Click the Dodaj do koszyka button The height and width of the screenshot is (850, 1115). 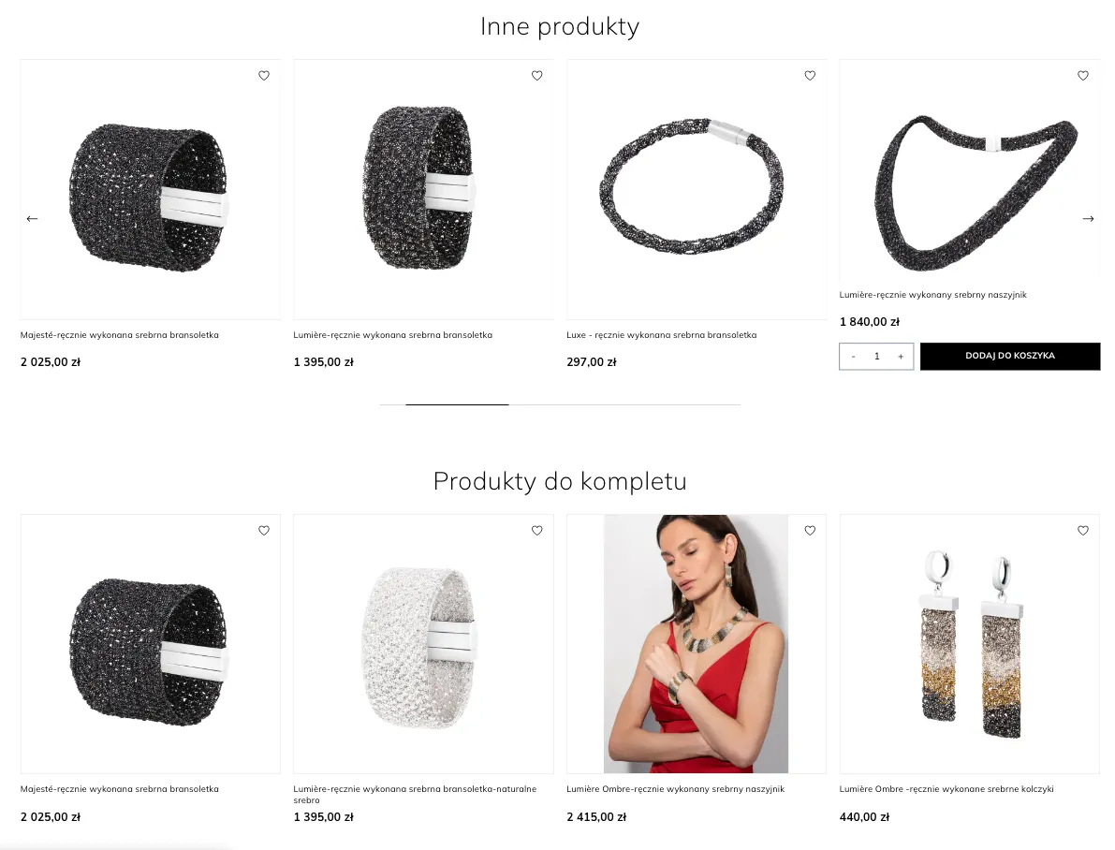(1010, 357)
